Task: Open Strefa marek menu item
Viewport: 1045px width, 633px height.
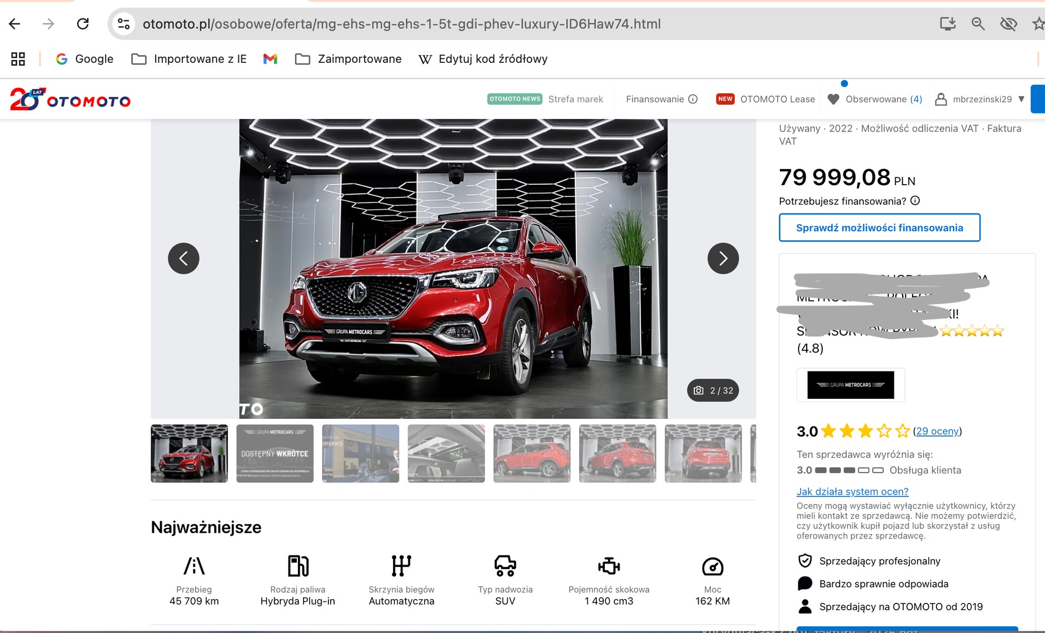Action: tap(575, 99)
